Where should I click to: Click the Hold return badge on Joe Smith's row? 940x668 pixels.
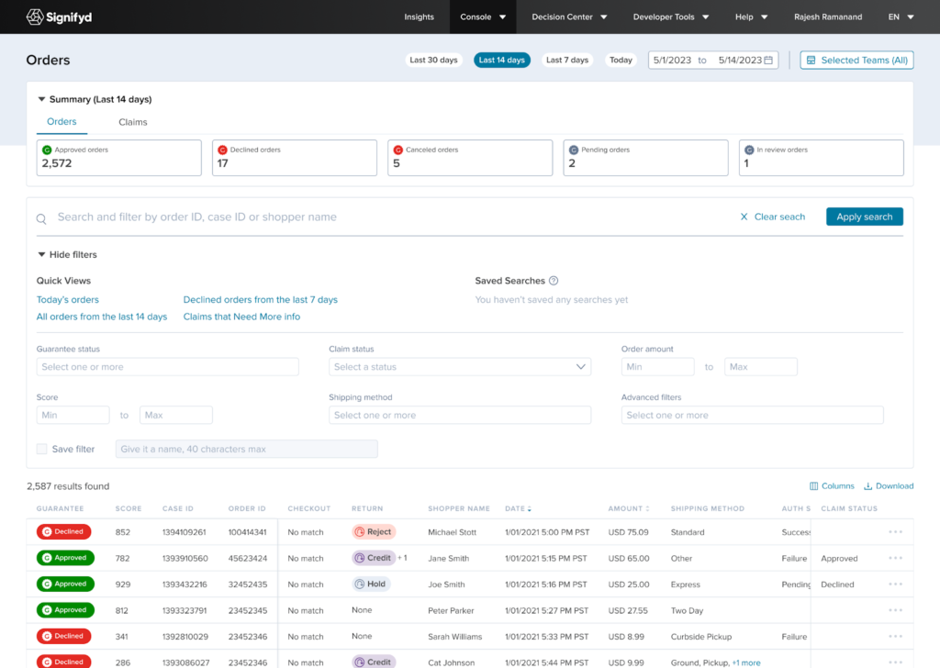[372, 584]
